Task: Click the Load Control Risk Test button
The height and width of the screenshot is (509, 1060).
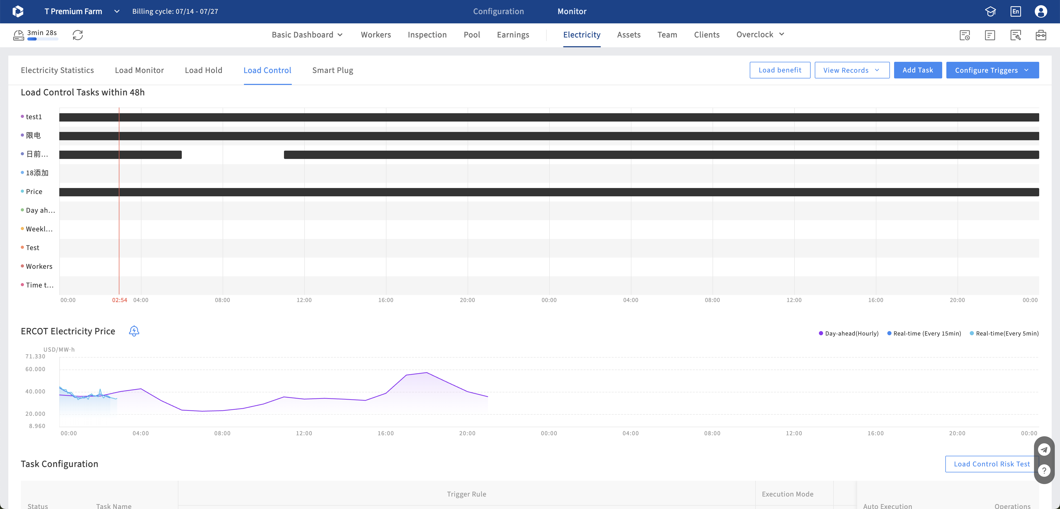Action: tap(992, 464)
